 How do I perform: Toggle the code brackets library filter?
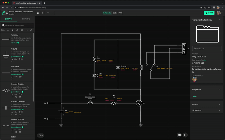pyautogui.click(x=26, y=30)
